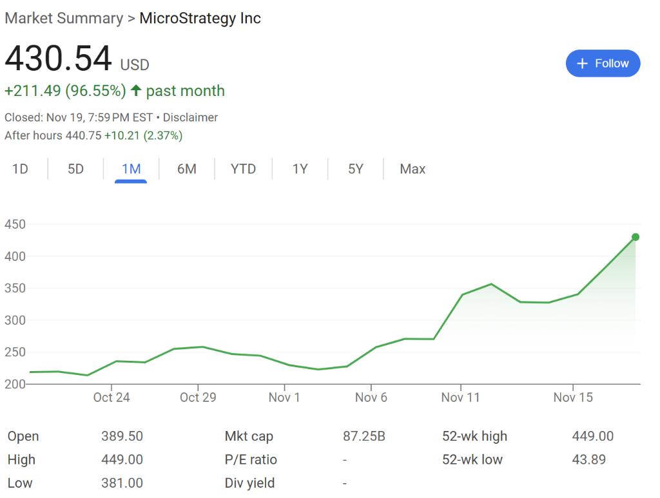Show the Max chart range
This screenshot has height=498, width=660.
[412, 169]
